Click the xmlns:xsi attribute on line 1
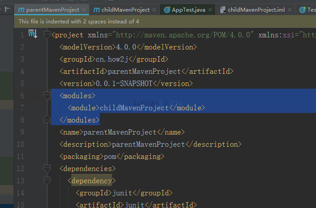Viewport: 316px width, 208px height. 276,35
